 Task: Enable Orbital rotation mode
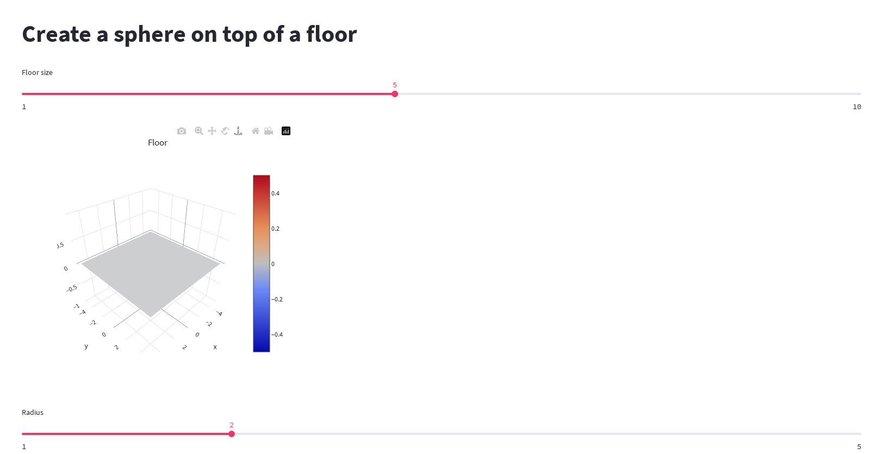click(x=225, y=131)
